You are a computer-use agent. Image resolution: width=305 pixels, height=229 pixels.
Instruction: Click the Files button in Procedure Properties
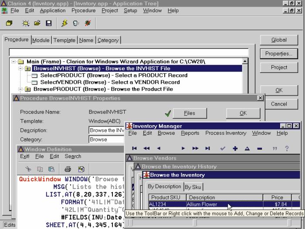click(x=190, y=113)
